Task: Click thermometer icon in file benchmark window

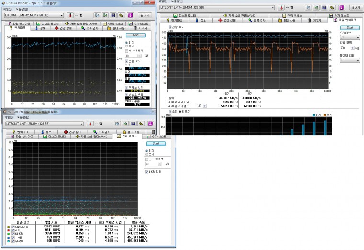Action: point(281,8)
